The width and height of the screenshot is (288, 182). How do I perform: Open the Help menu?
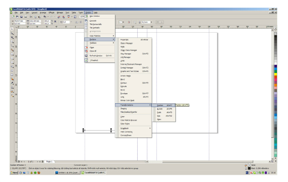(96, 12)
